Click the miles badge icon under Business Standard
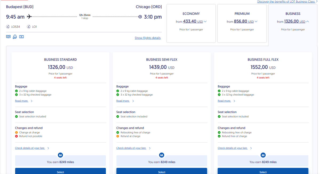Image resolution: width=320 pixels, height=174 pixels. click(x=60, y=155)
